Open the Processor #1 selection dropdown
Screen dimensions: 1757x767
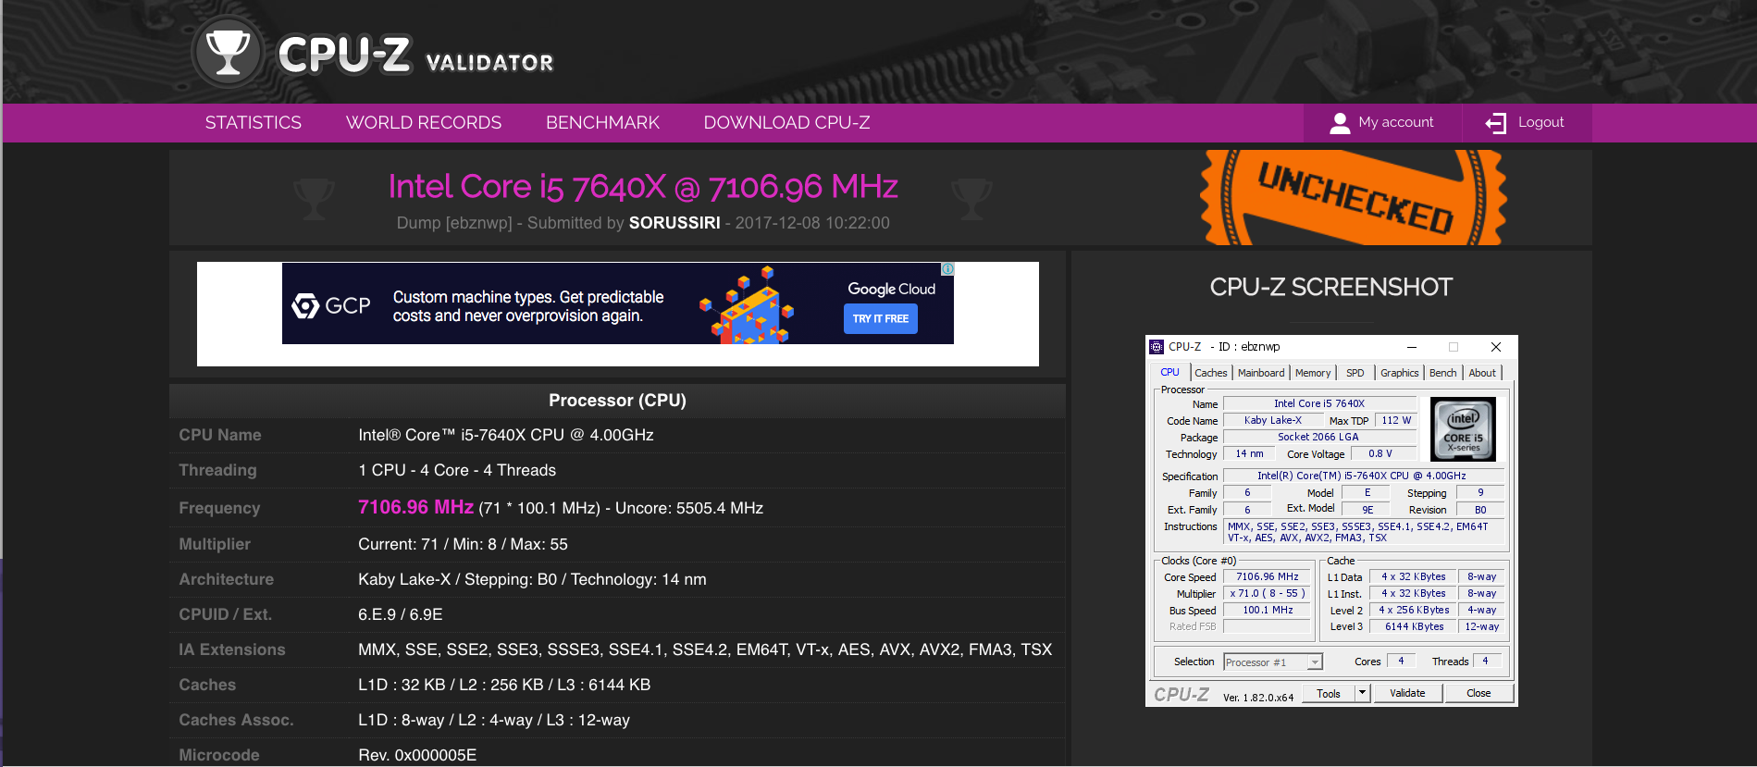(x=1273, y=662)
